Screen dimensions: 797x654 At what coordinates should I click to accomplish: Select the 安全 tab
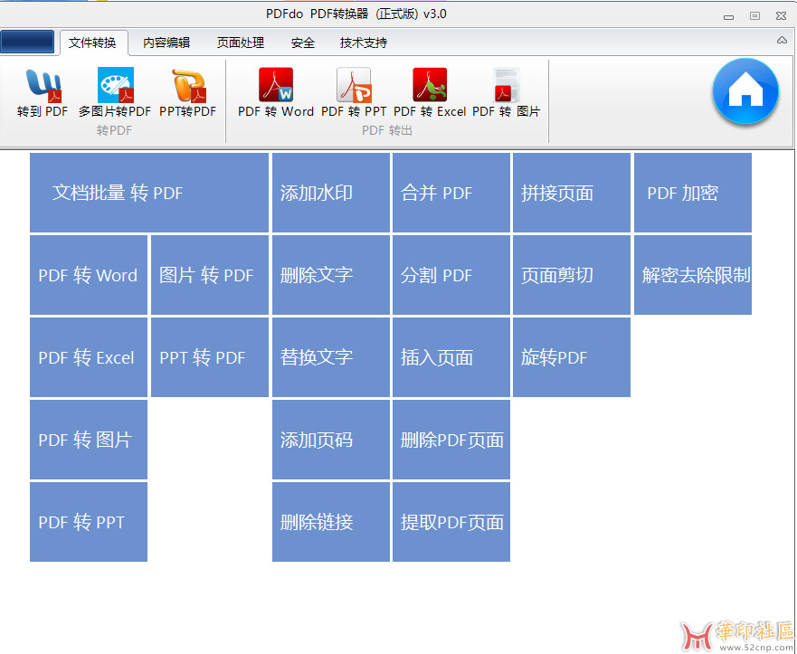click(x=303, y=43)
